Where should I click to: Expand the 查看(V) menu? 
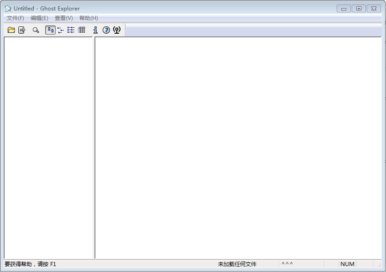click(63, 18)
